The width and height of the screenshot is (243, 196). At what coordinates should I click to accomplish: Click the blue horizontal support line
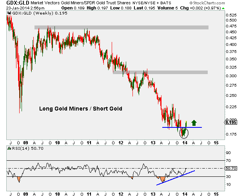click(x=182, y=127)
